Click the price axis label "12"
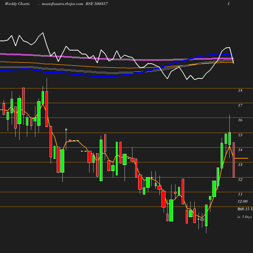 (x=240, y=180)
